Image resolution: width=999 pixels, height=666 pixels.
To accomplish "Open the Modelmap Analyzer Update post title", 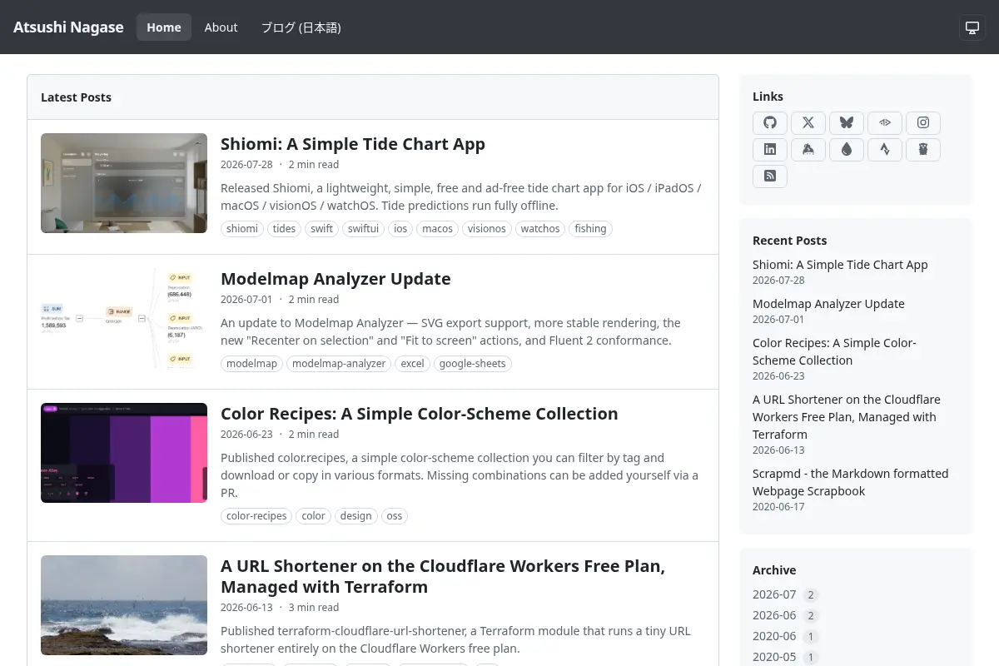I will click(x=335, y=279).
